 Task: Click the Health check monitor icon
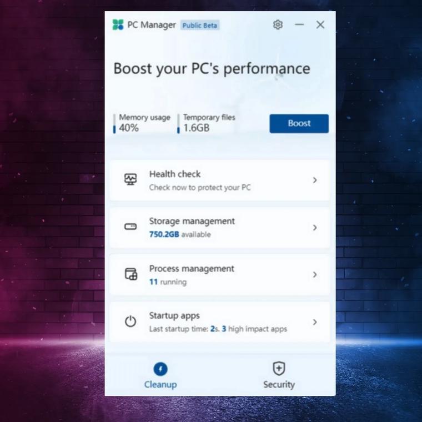[x=130, y=179]
